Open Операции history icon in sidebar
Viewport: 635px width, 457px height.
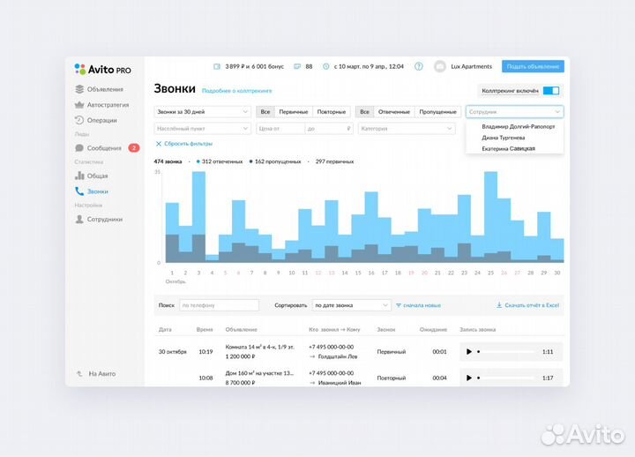79,120
